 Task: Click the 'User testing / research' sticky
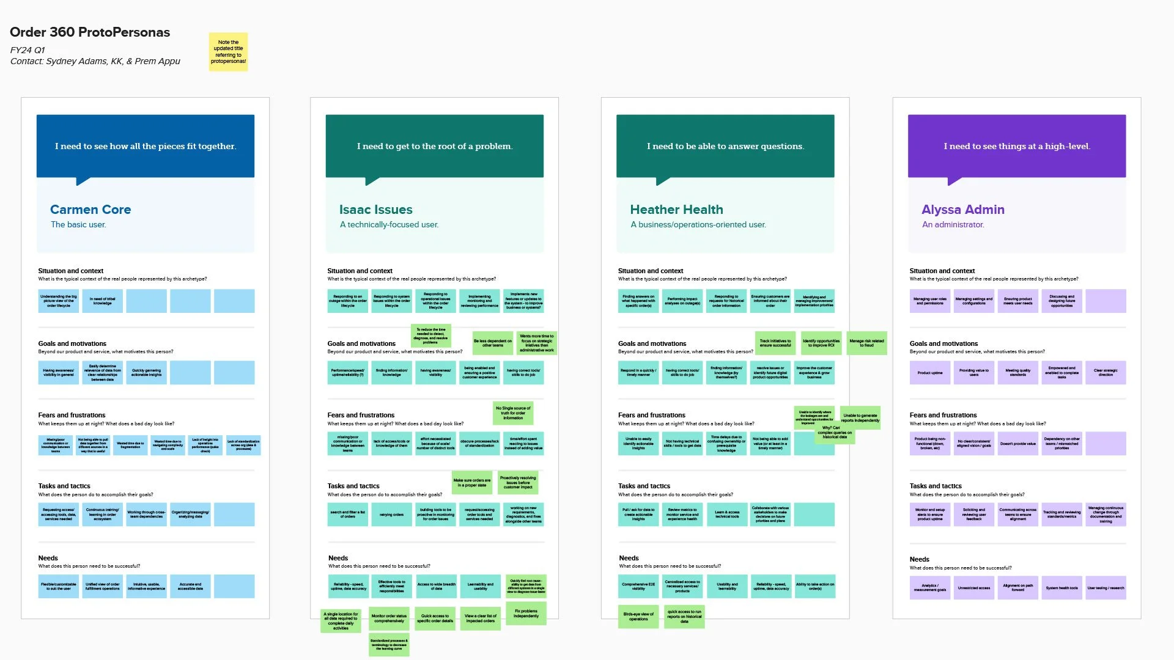[1106, 588]
